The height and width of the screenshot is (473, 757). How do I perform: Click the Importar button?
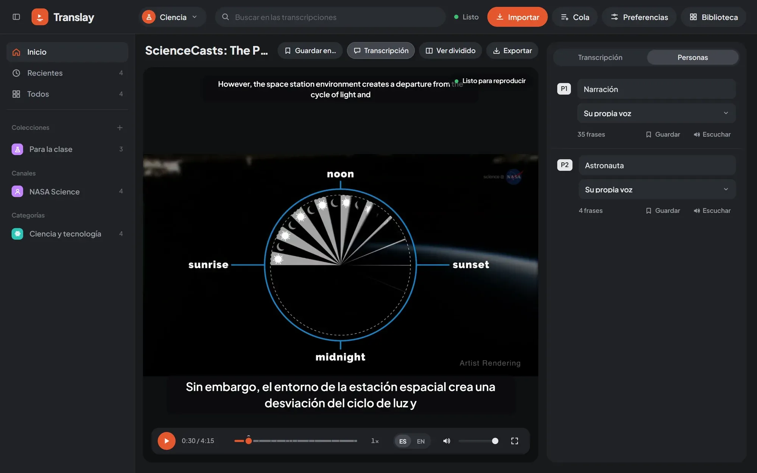tap(517, 17)
